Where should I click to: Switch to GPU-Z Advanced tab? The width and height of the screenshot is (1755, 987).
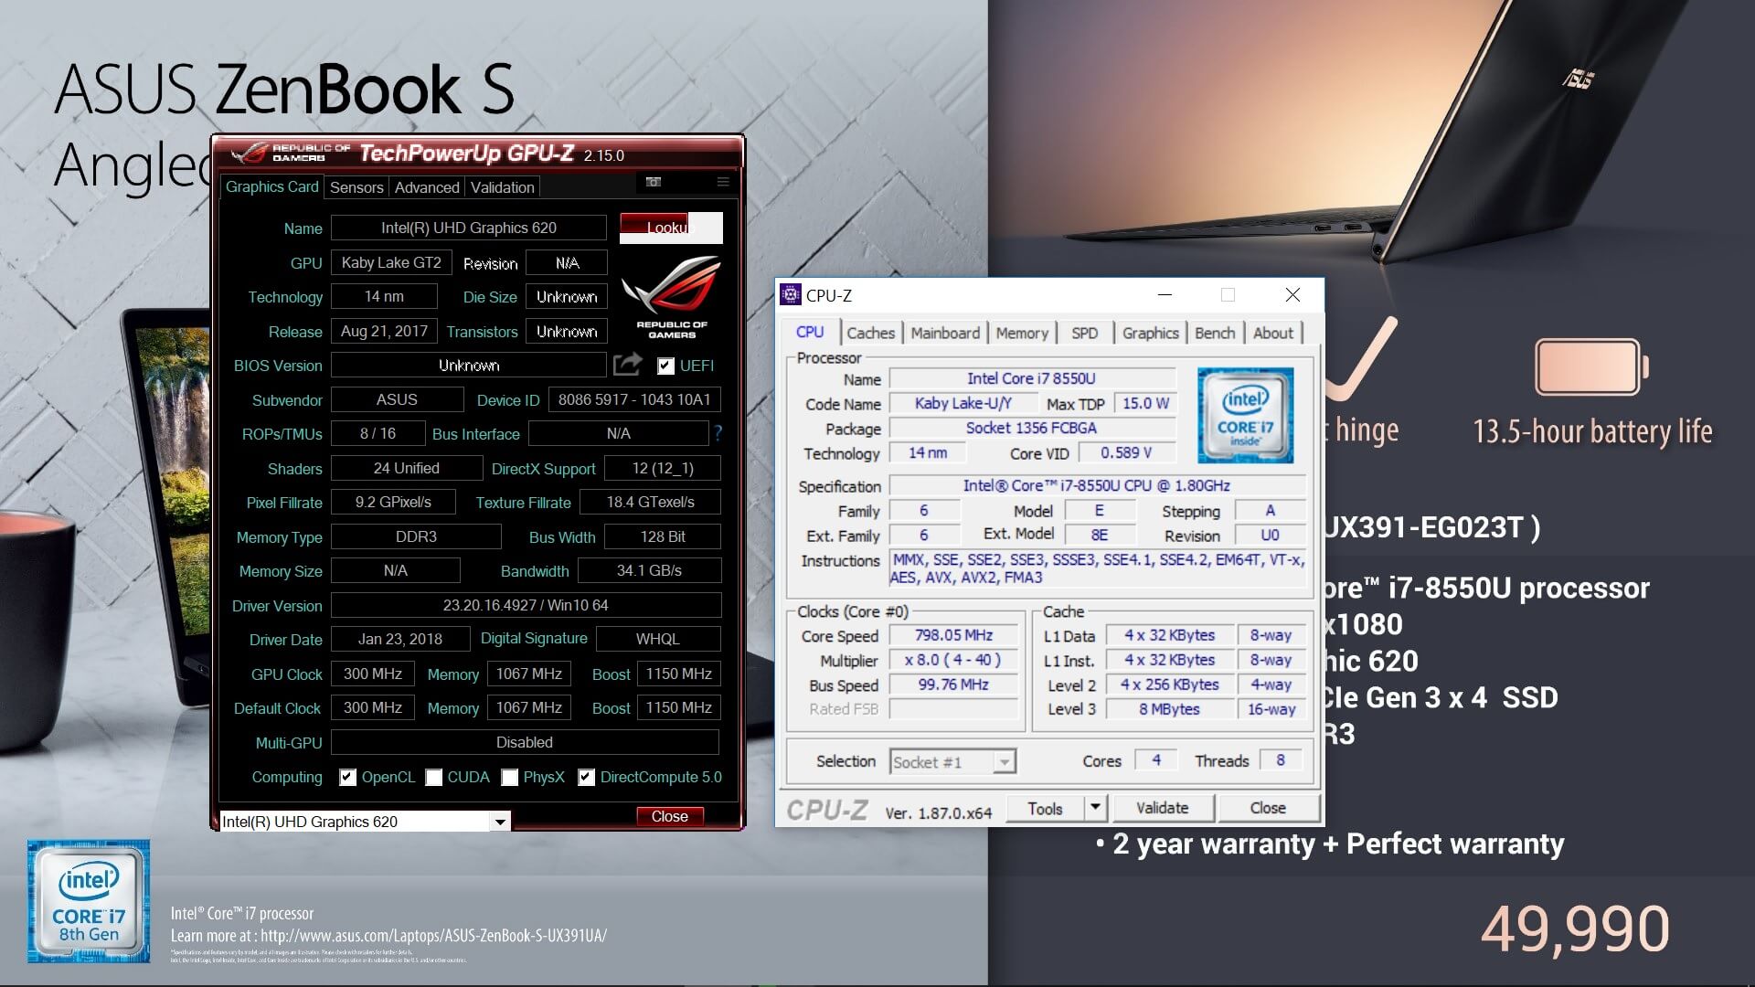tap(427, 187)
